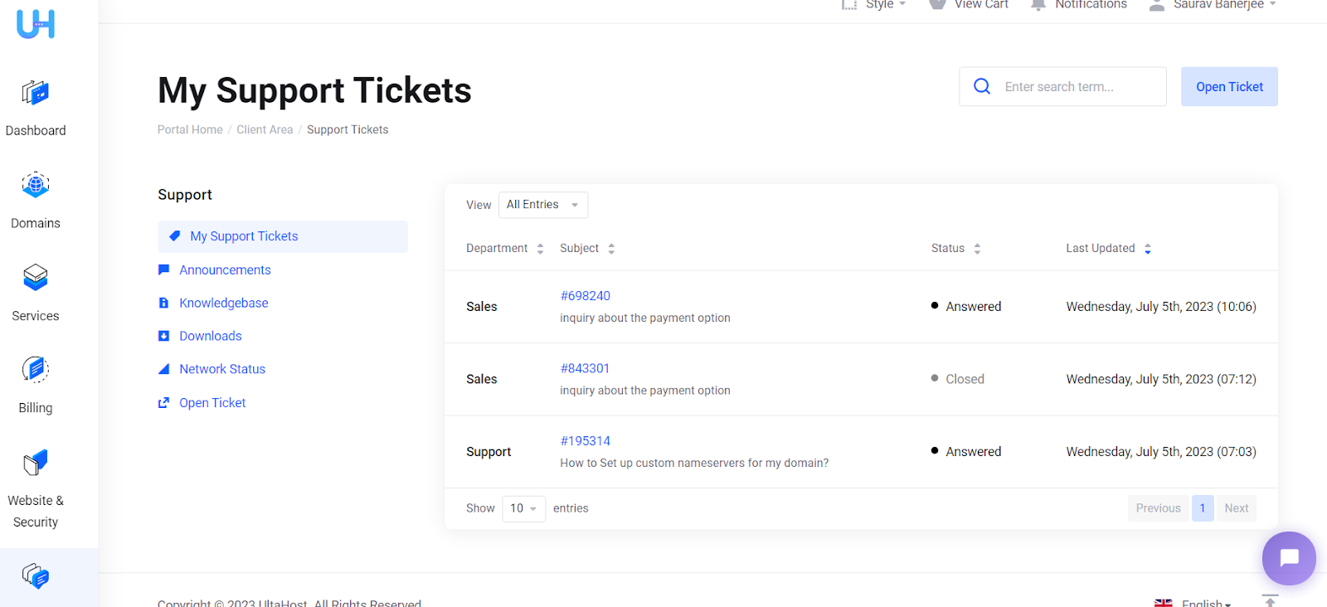Click the Answered status of ticket #698240
Image resolution: width=1327 pixels, height=607 pixels.
coord(966,307)
